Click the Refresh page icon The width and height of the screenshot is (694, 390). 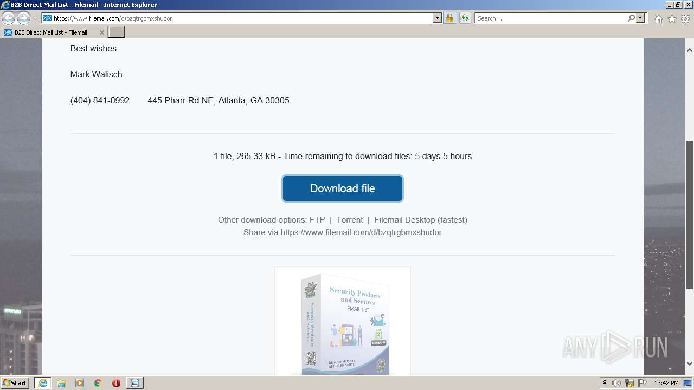tap(465, 18)
